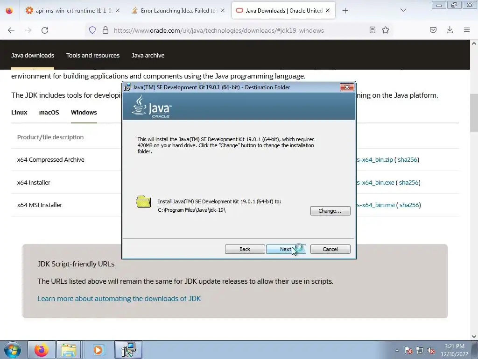
Task: Switch to Error Launching Idea tab
Action: [x=178, y=11]
